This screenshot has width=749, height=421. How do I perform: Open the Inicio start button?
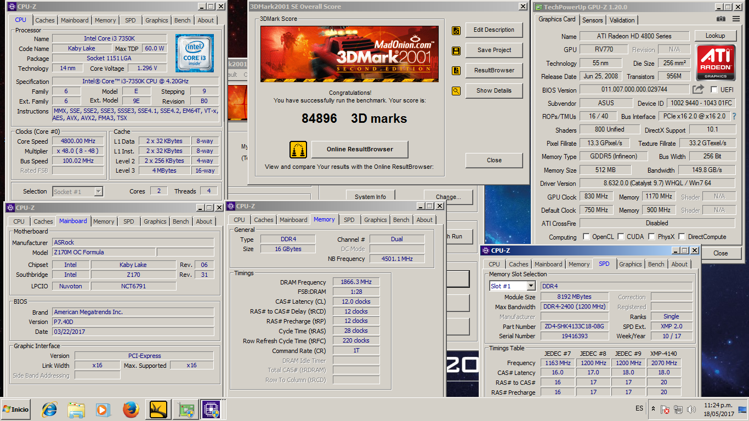16,409
